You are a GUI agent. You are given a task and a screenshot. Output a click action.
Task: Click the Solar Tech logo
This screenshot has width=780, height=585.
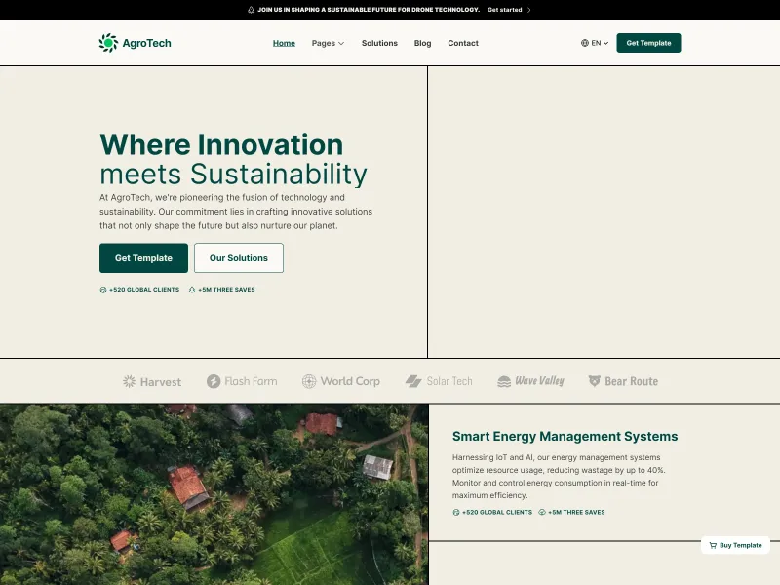439,381
